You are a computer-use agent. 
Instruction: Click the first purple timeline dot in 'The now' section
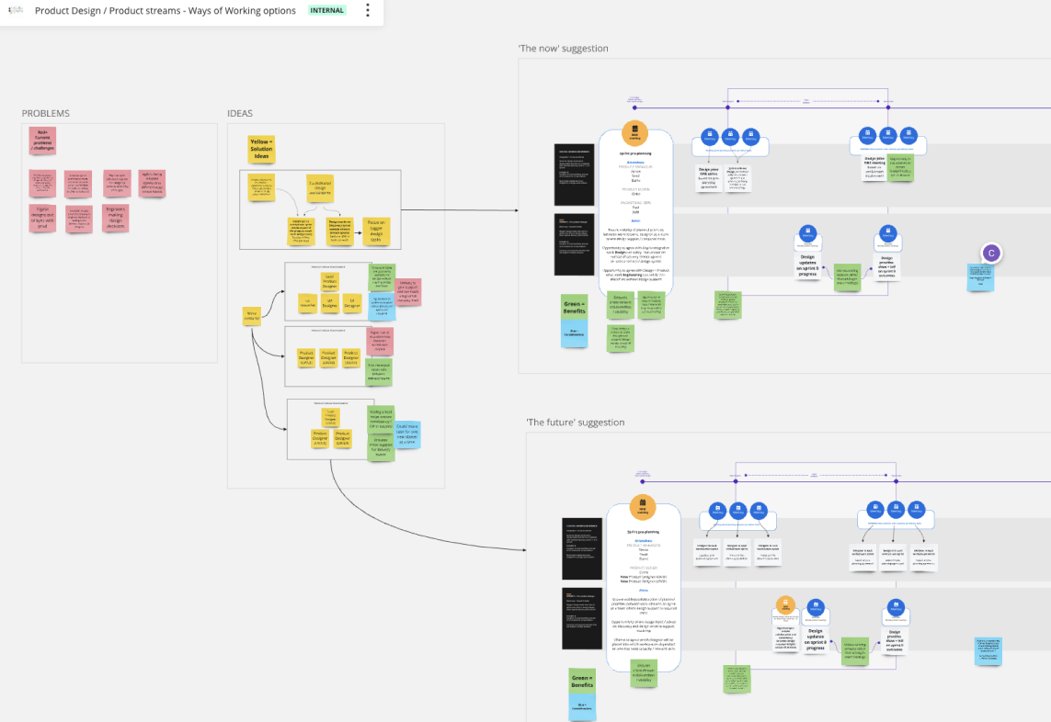634,107
